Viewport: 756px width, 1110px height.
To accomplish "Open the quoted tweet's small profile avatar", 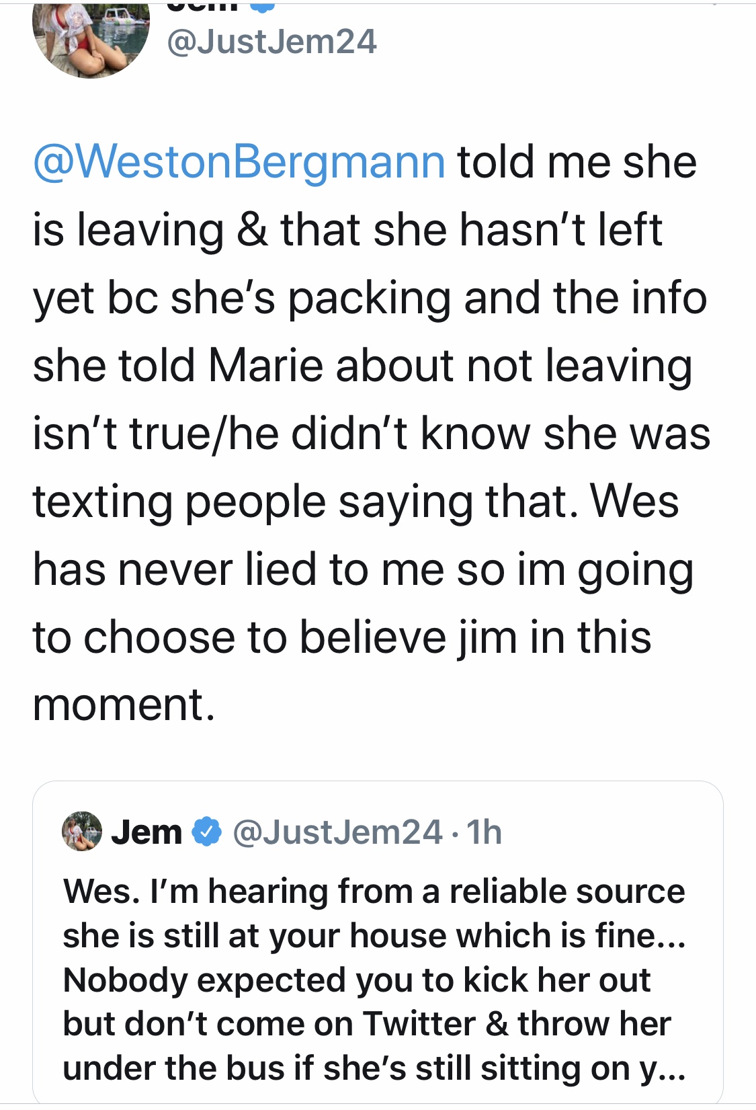I will pyautogui.click(x=82, y=832).
